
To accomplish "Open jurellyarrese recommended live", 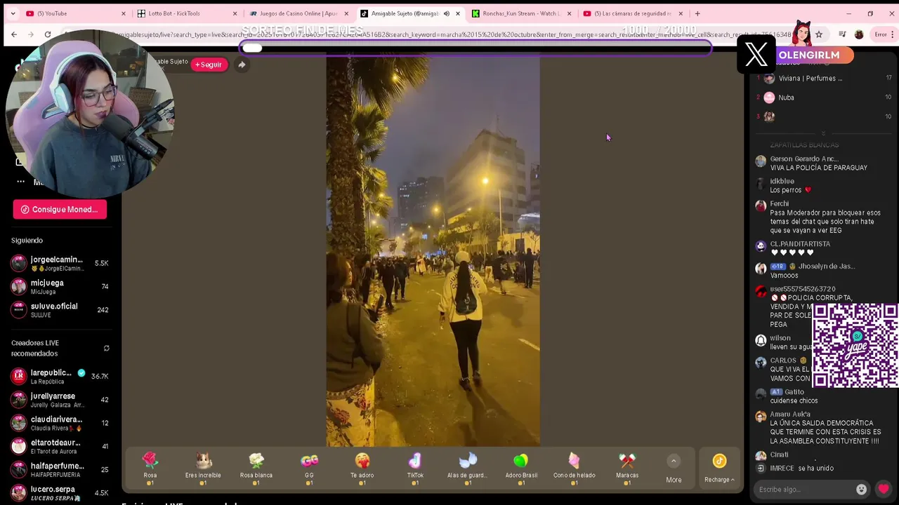I will point(60,399).
